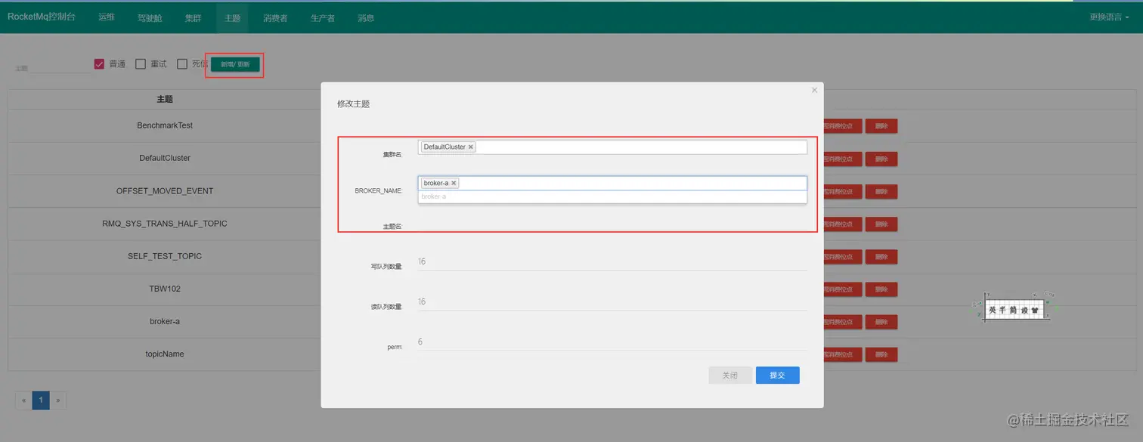The height and width of the screenshot is (442, 1143).
Task: Click the 写队列数量 field showing 16
Action: (x=612, y=261)
